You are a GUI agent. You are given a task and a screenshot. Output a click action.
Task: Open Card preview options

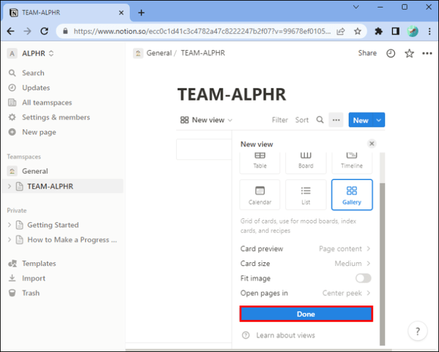306,249
